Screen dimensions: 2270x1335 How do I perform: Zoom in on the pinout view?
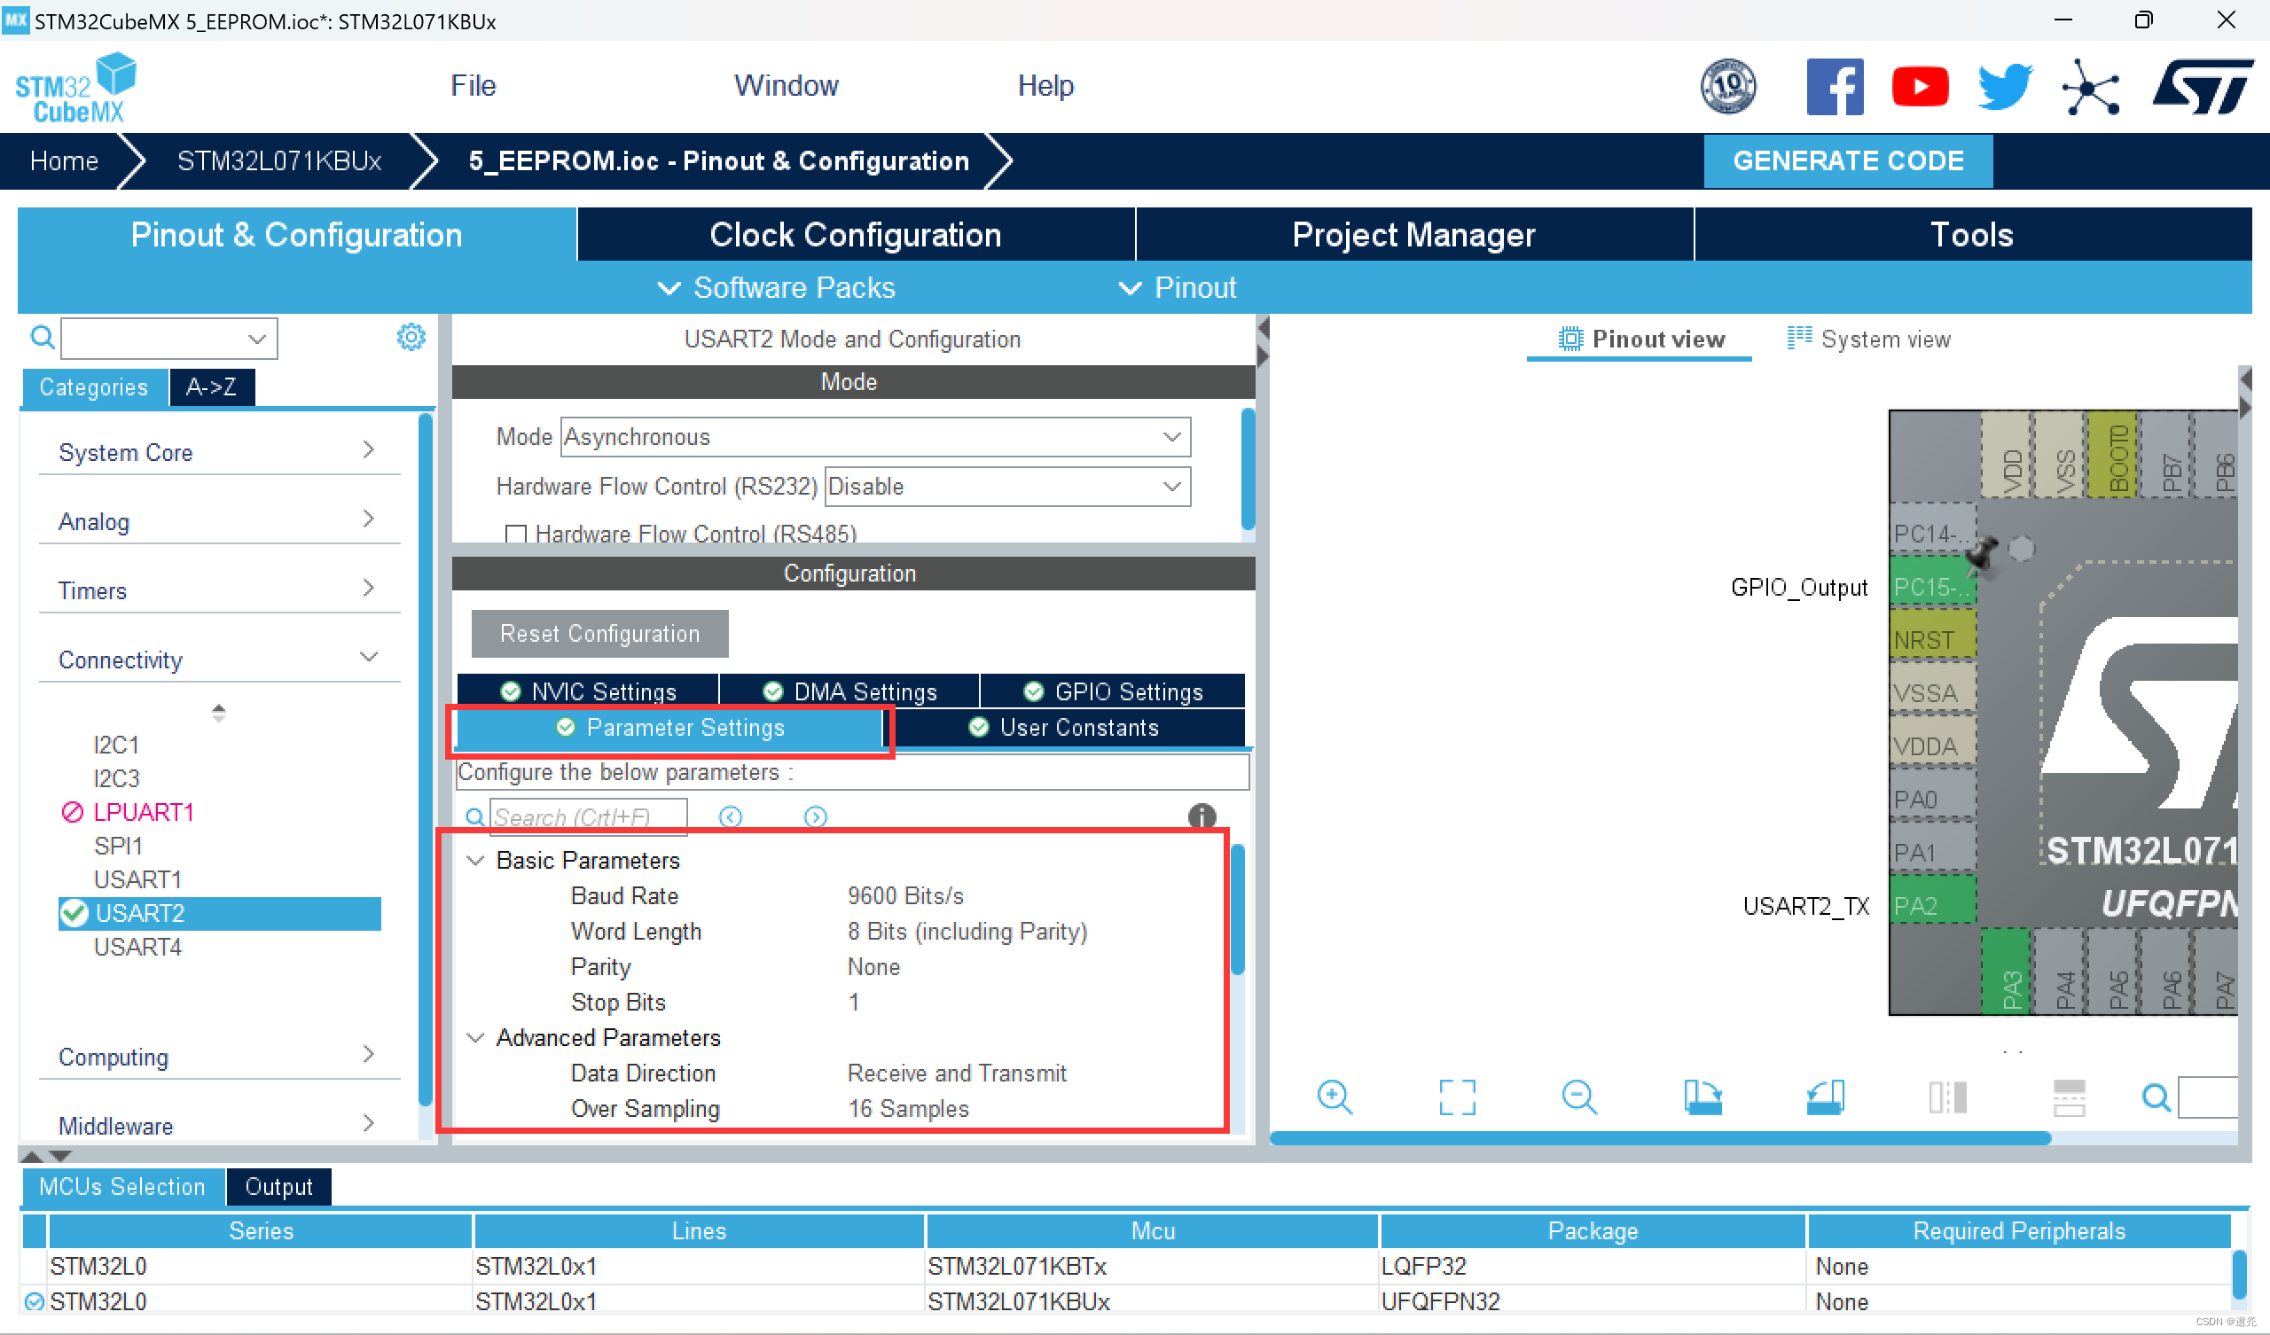point(1335,1097)
